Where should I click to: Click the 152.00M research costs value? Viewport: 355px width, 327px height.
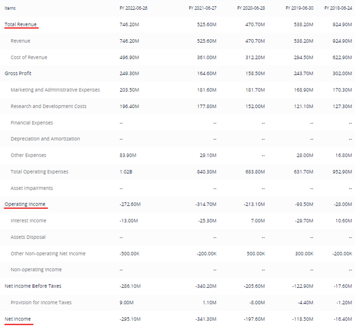pyautogui.click(x=255, y=107)
